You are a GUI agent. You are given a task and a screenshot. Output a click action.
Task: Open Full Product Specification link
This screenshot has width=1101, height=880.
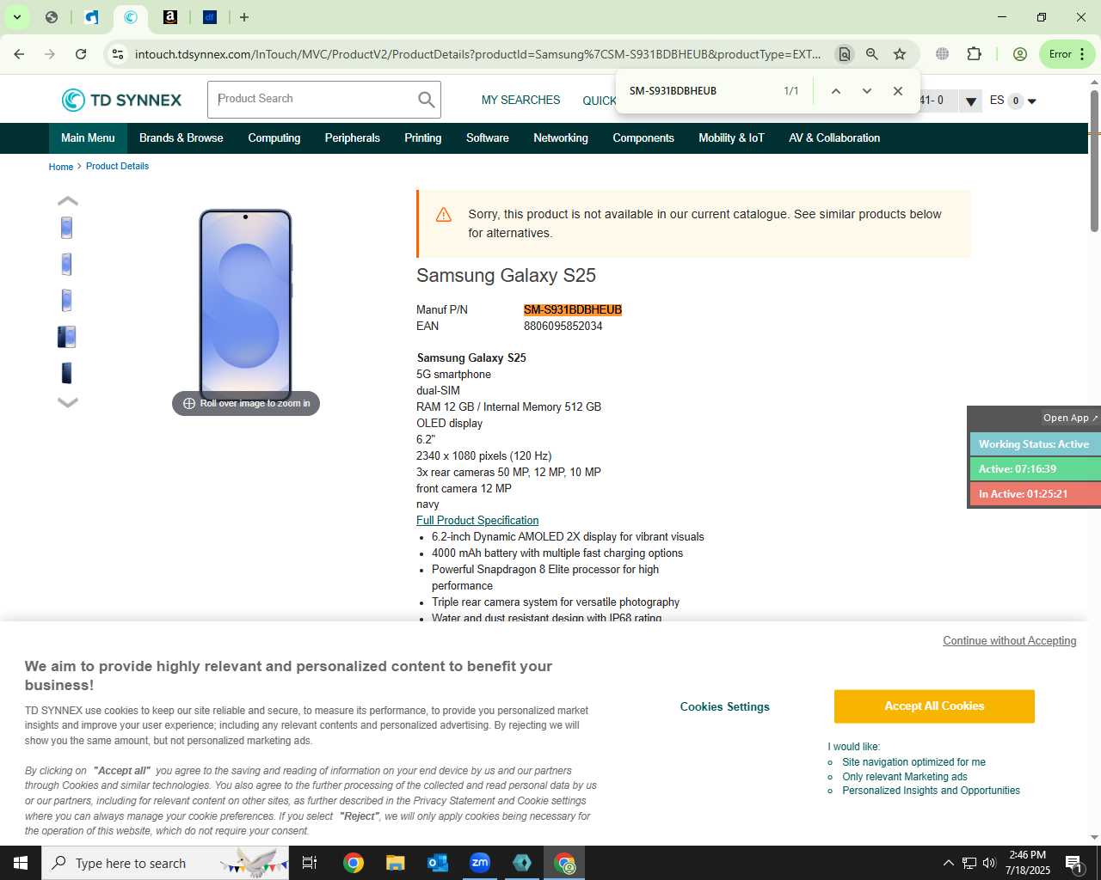(477, 521)
